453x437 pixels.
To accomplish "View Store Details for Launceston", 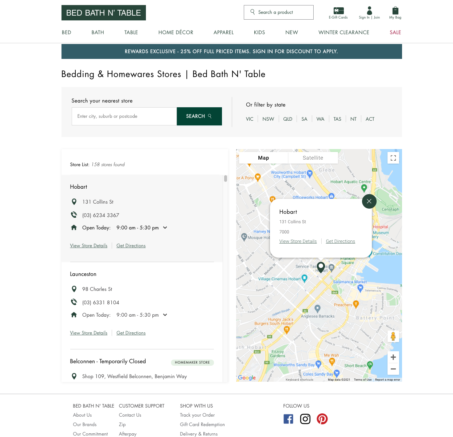I will click(89, 333).
